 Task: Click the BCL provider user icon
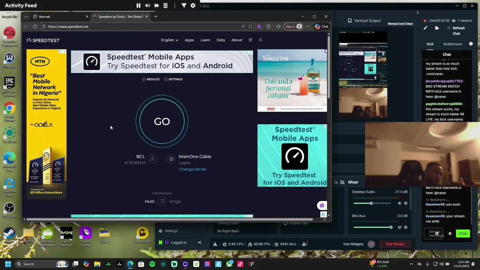click(153, 159)
